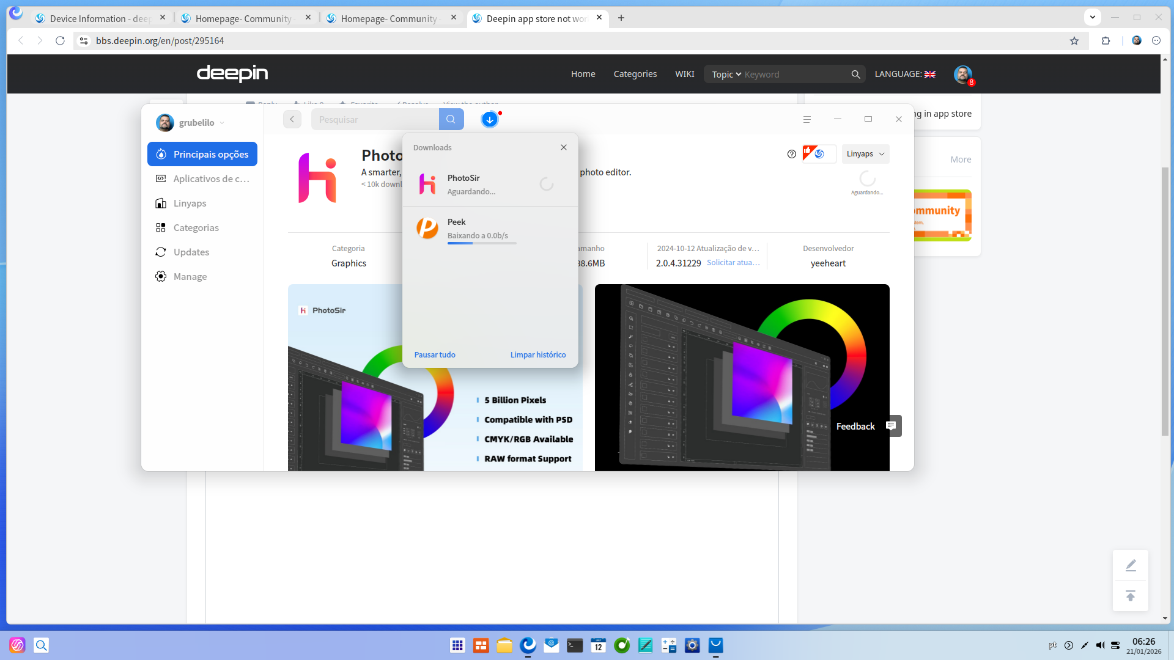Expand the grubelilo account dropdown
Viewport: 1174px width, 660px height.
[x=222, y=123]
